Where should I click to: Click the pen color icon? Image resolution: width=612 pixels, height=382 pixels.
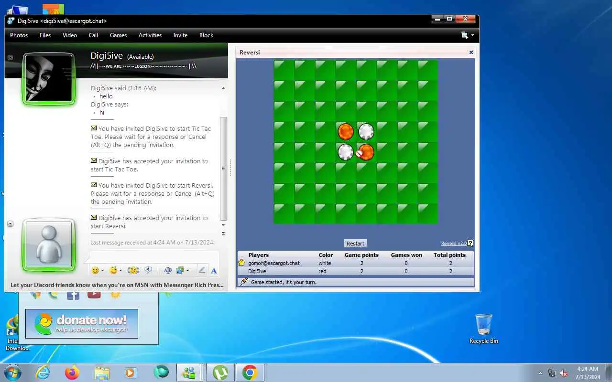pos(202,270)
